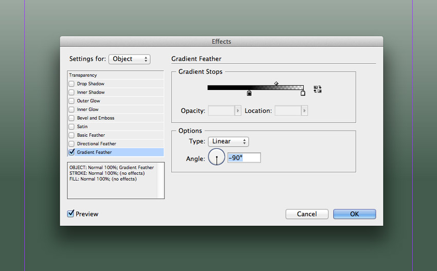Click the Cancel button
The height and width of the screenshot is (271, 437).
tap(307, 214)
